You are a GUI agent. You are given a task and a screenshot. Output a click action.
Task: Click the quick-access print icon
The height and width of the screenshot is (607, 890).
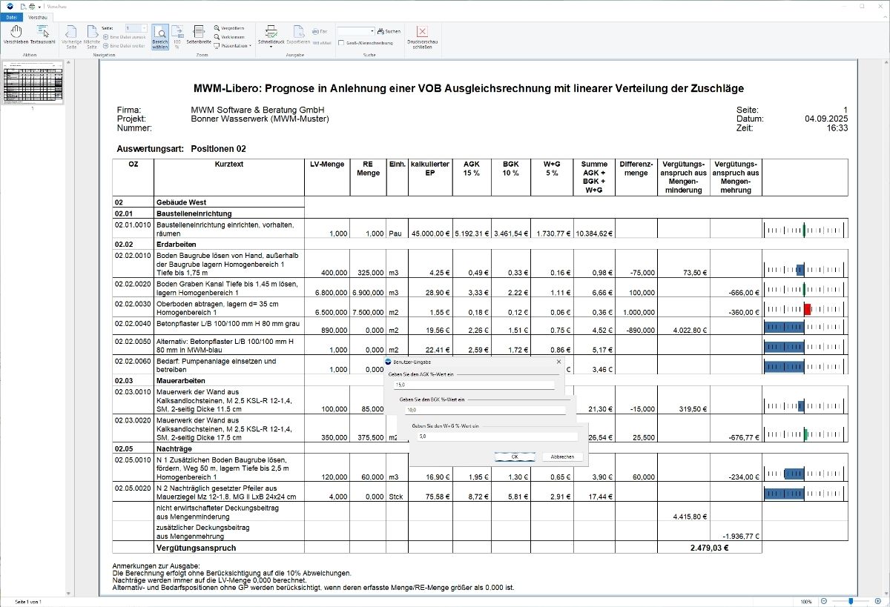pos(33,5)
